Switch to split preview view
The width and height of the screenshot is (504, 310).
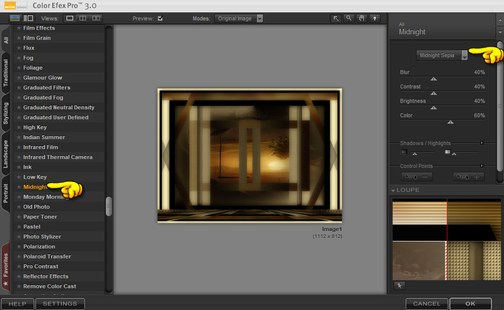(x=83, y=18)
